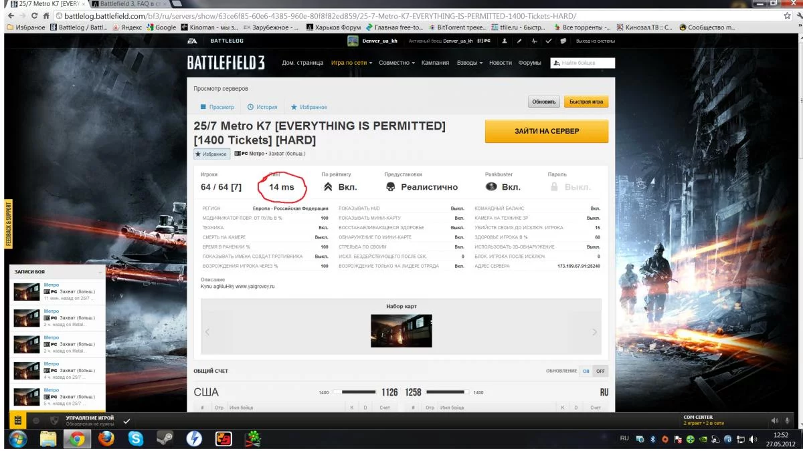This screenshot has height=451, width=803.
Task: Open Windows Explorer folder on taskbar
Action: 48,439
